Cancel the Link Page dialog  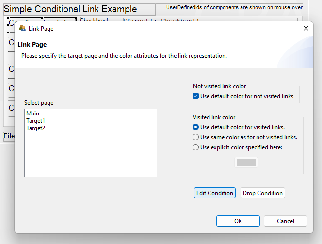coord(286,221)
